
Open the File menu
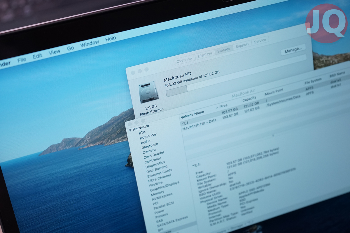tap(22, 60)
